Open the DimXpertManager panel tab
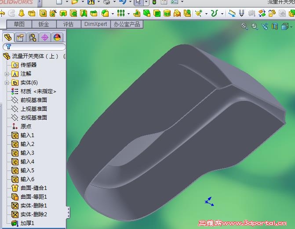This screenshot has height=229, width=295. coord(45,37)
